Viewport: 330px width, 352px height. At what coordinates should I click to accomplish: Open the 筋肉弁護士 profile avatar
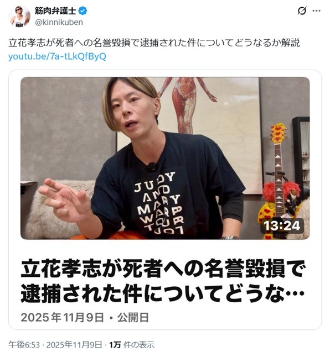[19, 16]
